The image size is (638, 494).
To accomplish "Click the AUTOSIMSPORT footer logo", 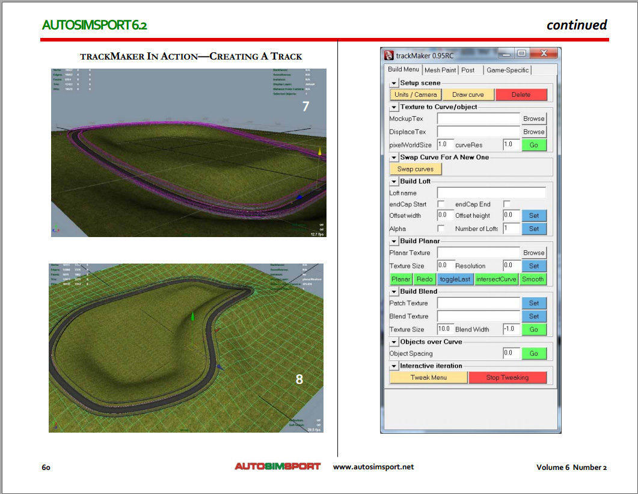I will 277,466.
